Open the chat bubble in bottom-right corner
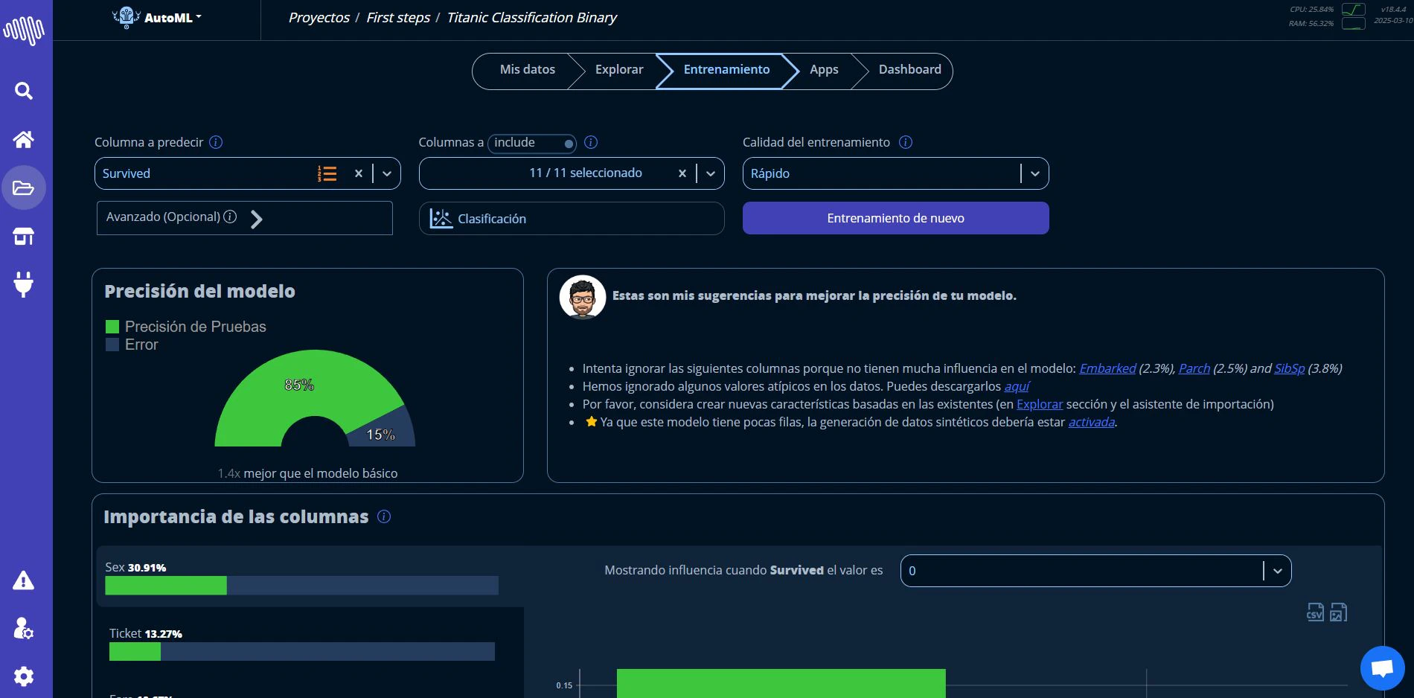The height and width of the screenshot is (698, 1414). click(1381, 667)
